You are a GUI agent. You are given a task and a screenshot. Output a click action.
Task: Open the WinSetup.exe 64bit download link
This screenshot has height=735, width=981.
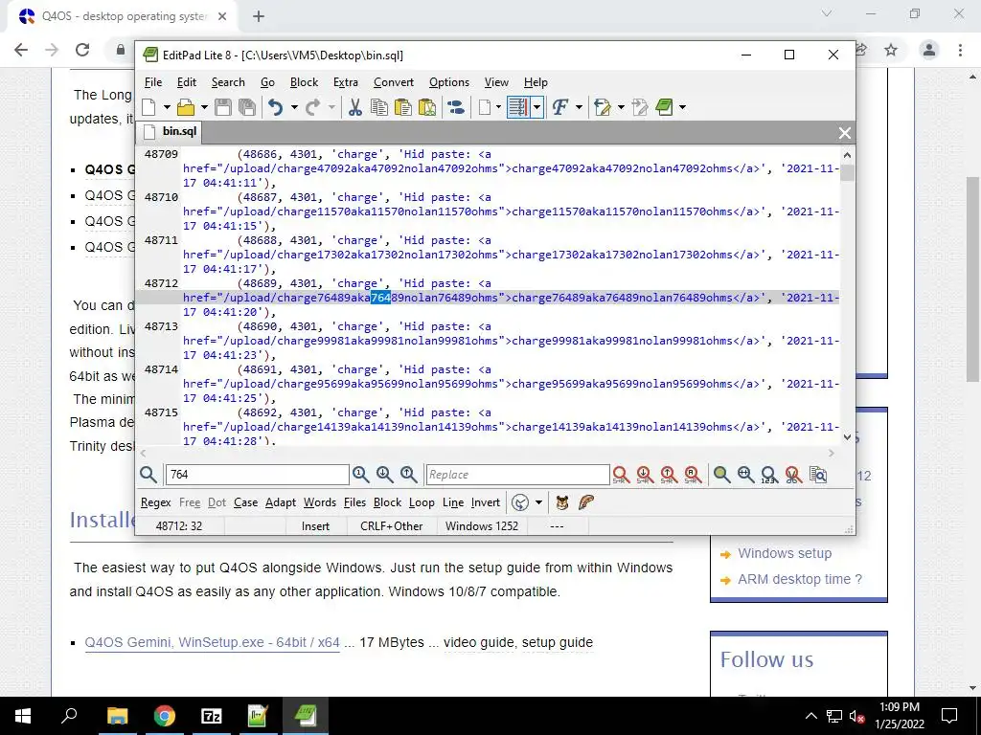212,642
